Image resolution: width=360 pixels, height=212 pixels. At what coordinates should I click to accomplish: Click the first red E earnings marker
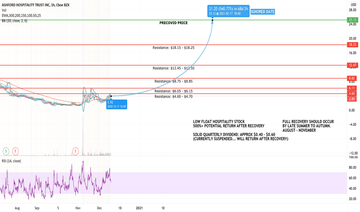pyautogui.click(x=15, y=151)
